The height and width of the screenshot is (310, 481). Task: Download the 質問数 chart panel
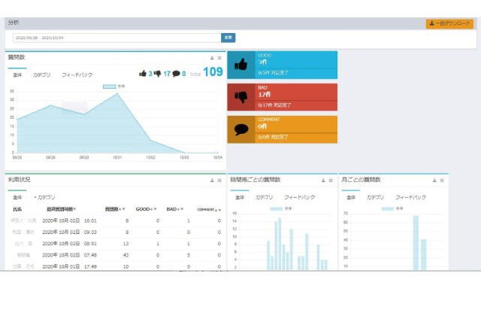click(x=212, y=58)
